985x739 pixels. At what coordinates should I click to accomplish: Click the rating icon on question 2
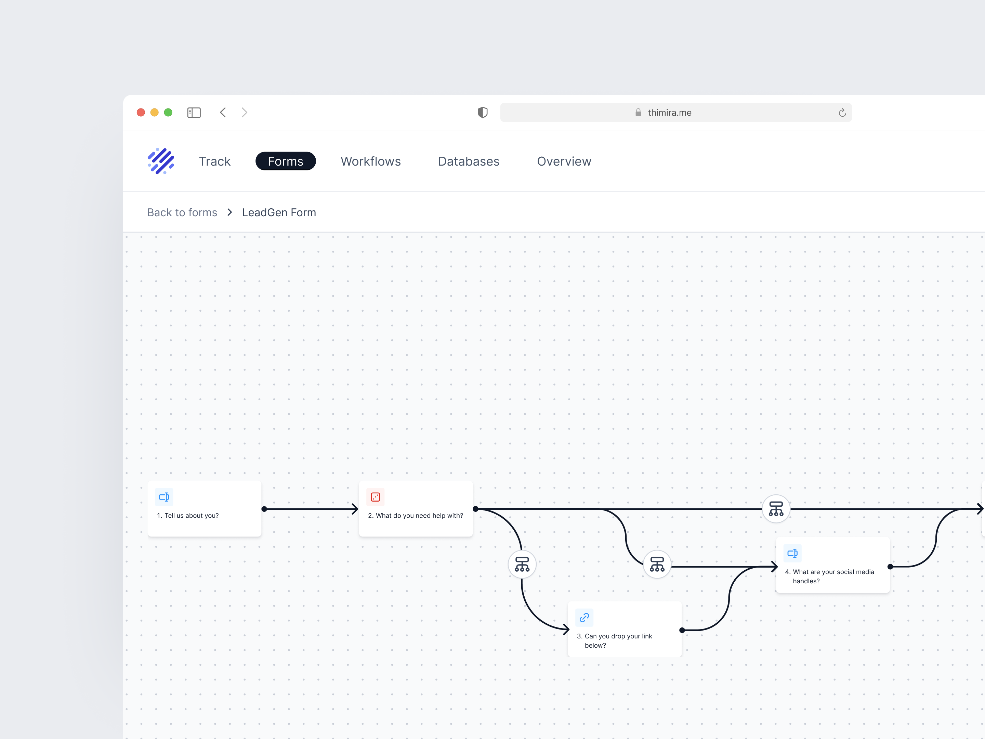click(x=375, y=496)
